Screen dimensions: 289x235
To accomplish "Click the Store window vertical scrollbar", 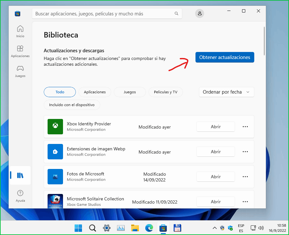I will (264, 41).
